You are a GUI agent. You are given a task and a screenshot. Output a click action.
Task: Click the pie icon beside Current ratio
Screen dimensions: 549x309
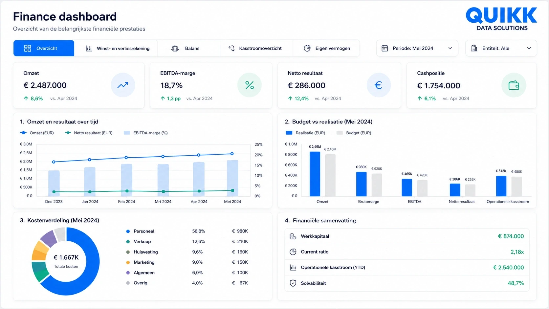tap(293, 252)
